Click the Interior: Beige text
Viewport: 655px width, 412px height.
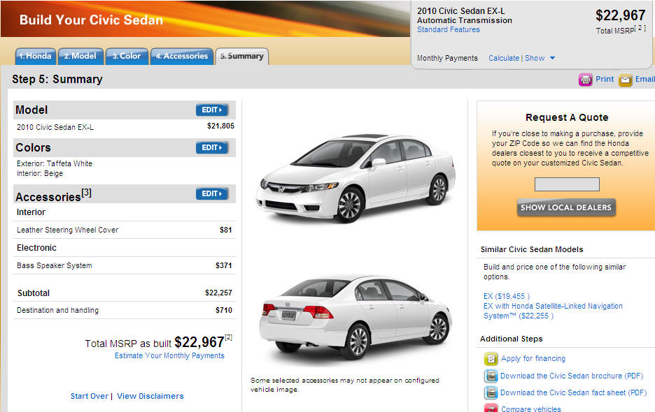coord(40,173)
